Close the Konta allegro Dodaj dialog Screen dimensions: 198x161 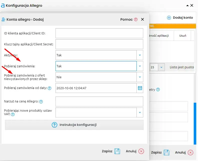coord(142,19)
